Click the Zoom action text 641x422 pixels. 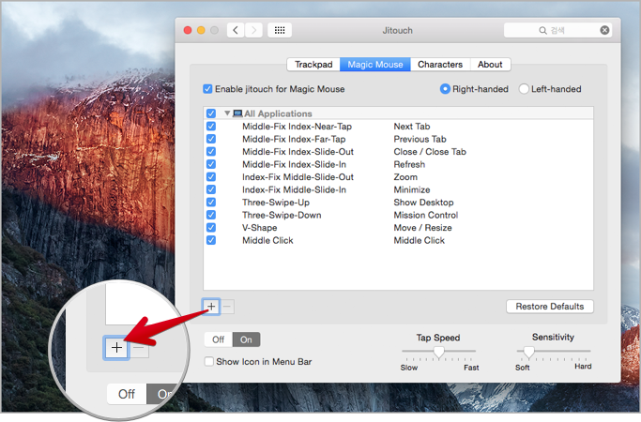[405, 177]
